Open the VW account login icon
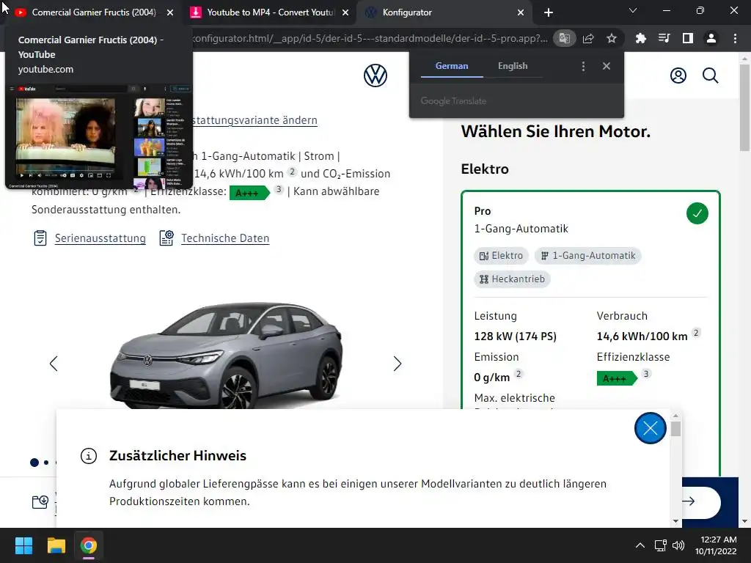This screenshot has height=563, width=751. [678, 76]
